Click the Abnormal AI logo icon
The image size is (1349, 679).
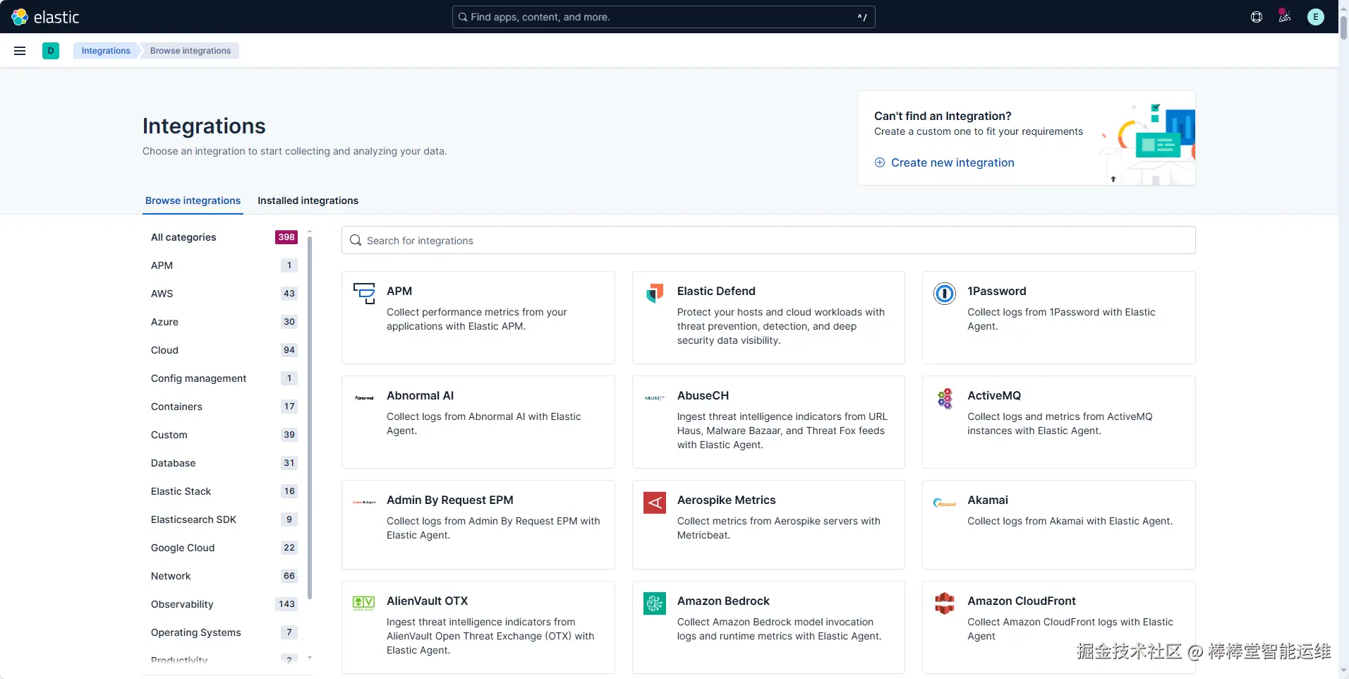coord(364,398)
